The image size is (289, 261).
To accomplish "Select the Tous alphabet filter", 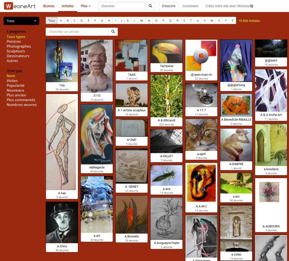I will pos(52,21).
